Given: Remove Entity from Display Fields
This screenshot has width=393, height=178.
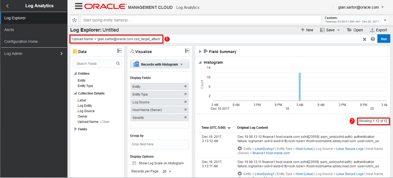Looking at the screenshot, I should [185, 86].
